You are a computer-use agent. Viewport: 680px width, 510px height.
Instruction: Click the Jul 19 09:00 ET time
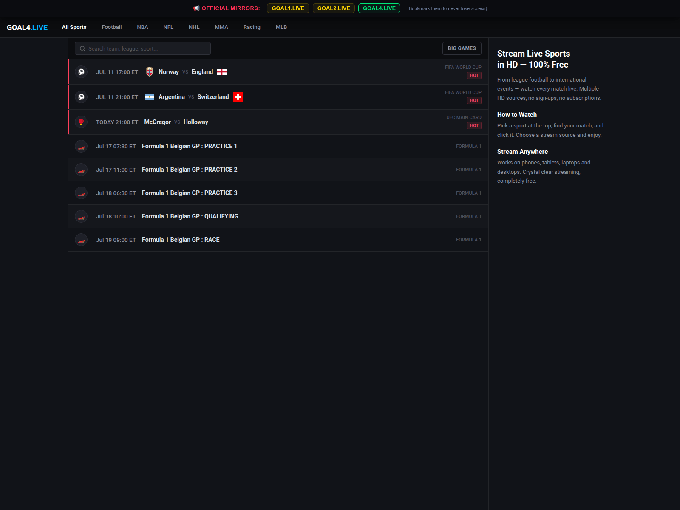click(x=116, y=240)
